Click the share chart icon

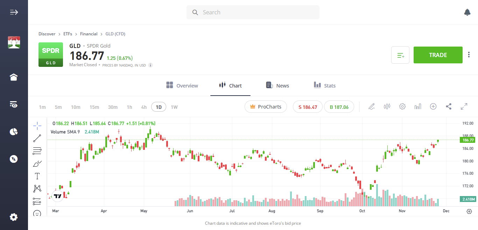[x=448, y=106]
